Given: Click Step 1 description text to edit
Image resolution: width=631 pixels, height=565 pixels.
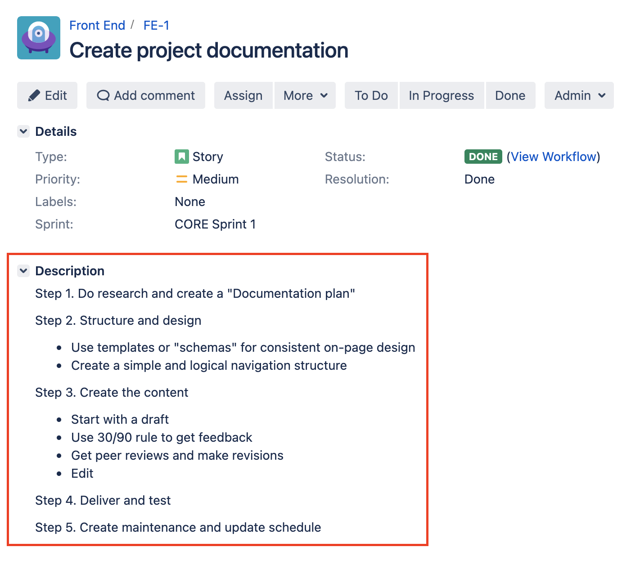Looking at the screenshot, I should [195, 293].
